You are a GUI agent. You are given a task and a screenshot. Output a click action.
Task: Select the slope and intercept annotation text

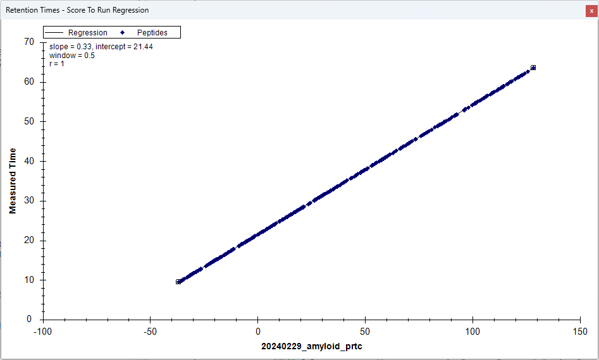pyautogui.click(x=101, y=47)
